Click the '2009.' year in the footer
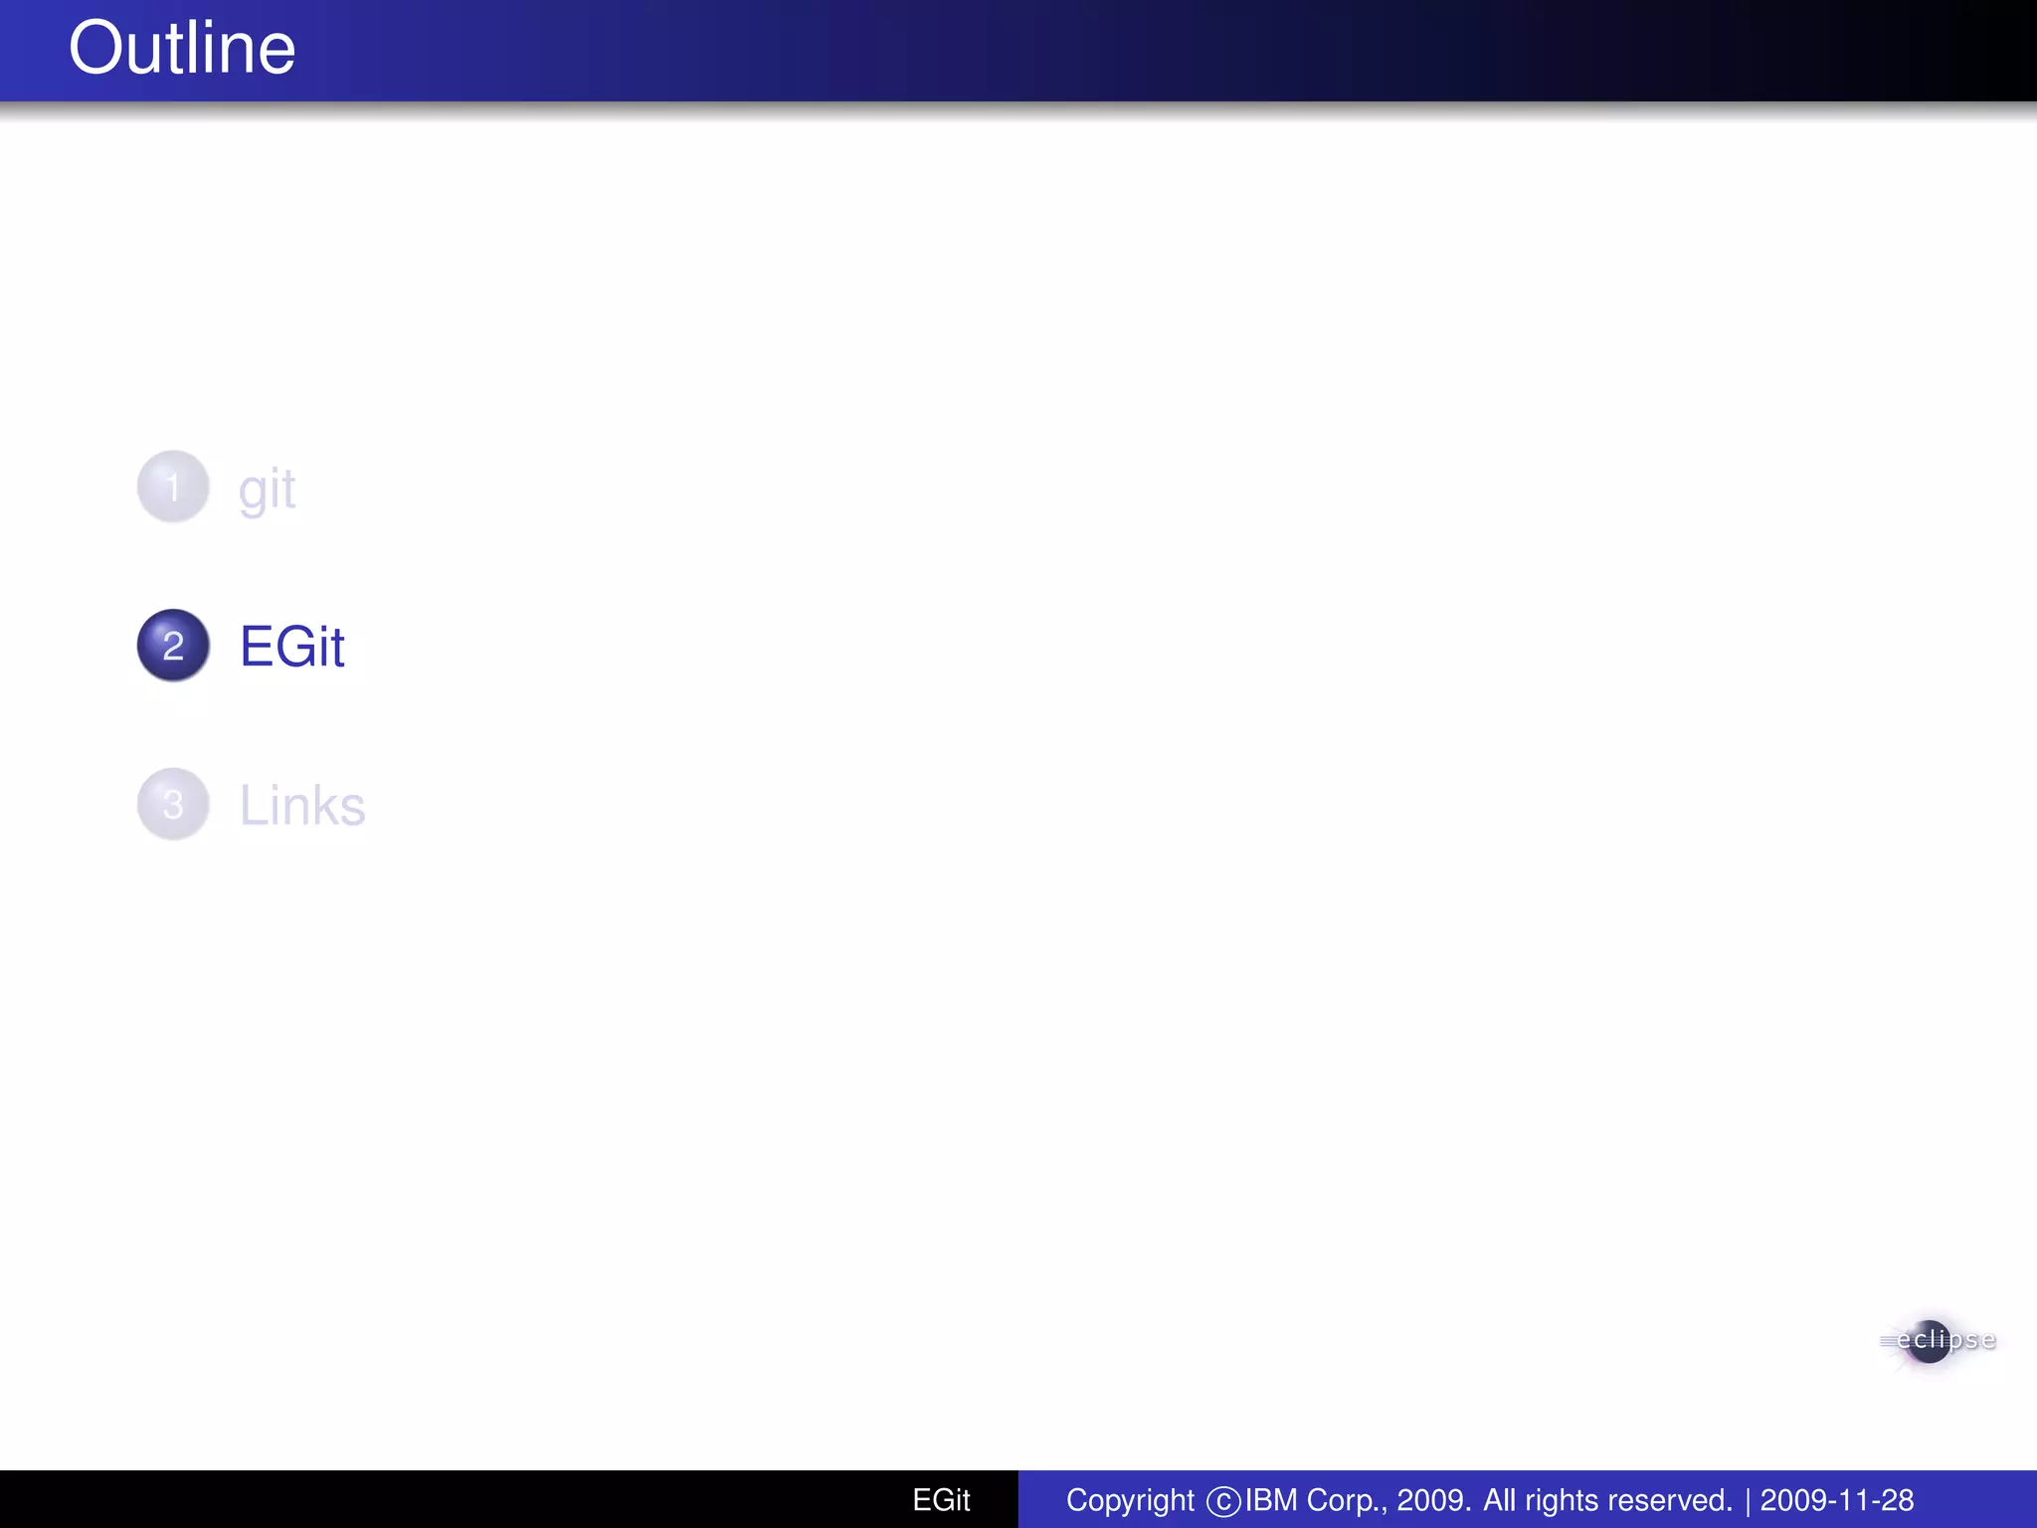This screenshot has height=1528, width=2037. [1433, 1500]
